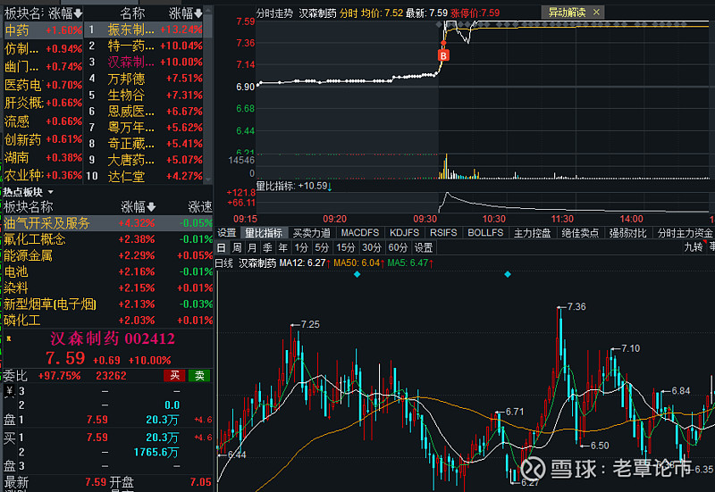Select stock 奇正藏... in ranking
Viewport: 715px width, 492px height.
(x=144, y=144)
